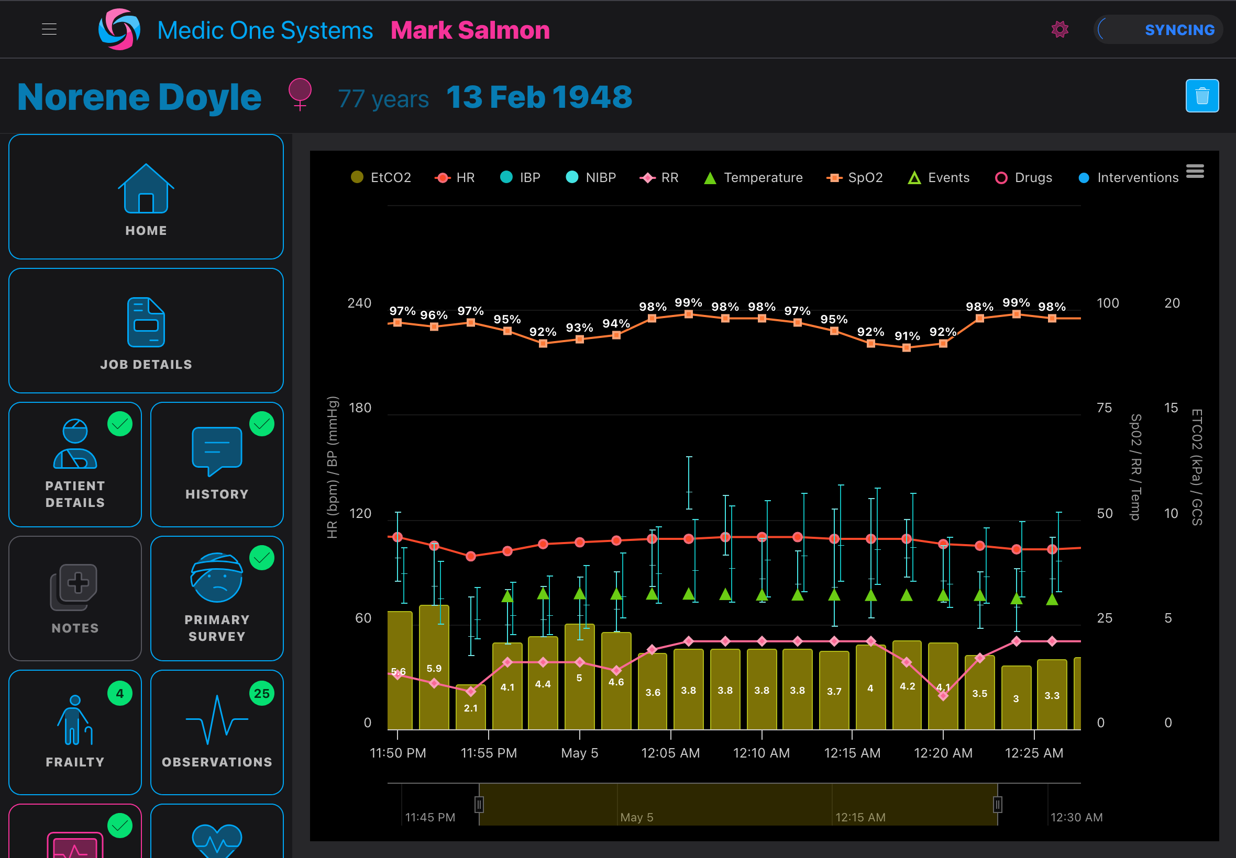Click the right timeline range handle
This screenshot has width=1236, height=858.
pyautogui.click(x=998, y=804)
